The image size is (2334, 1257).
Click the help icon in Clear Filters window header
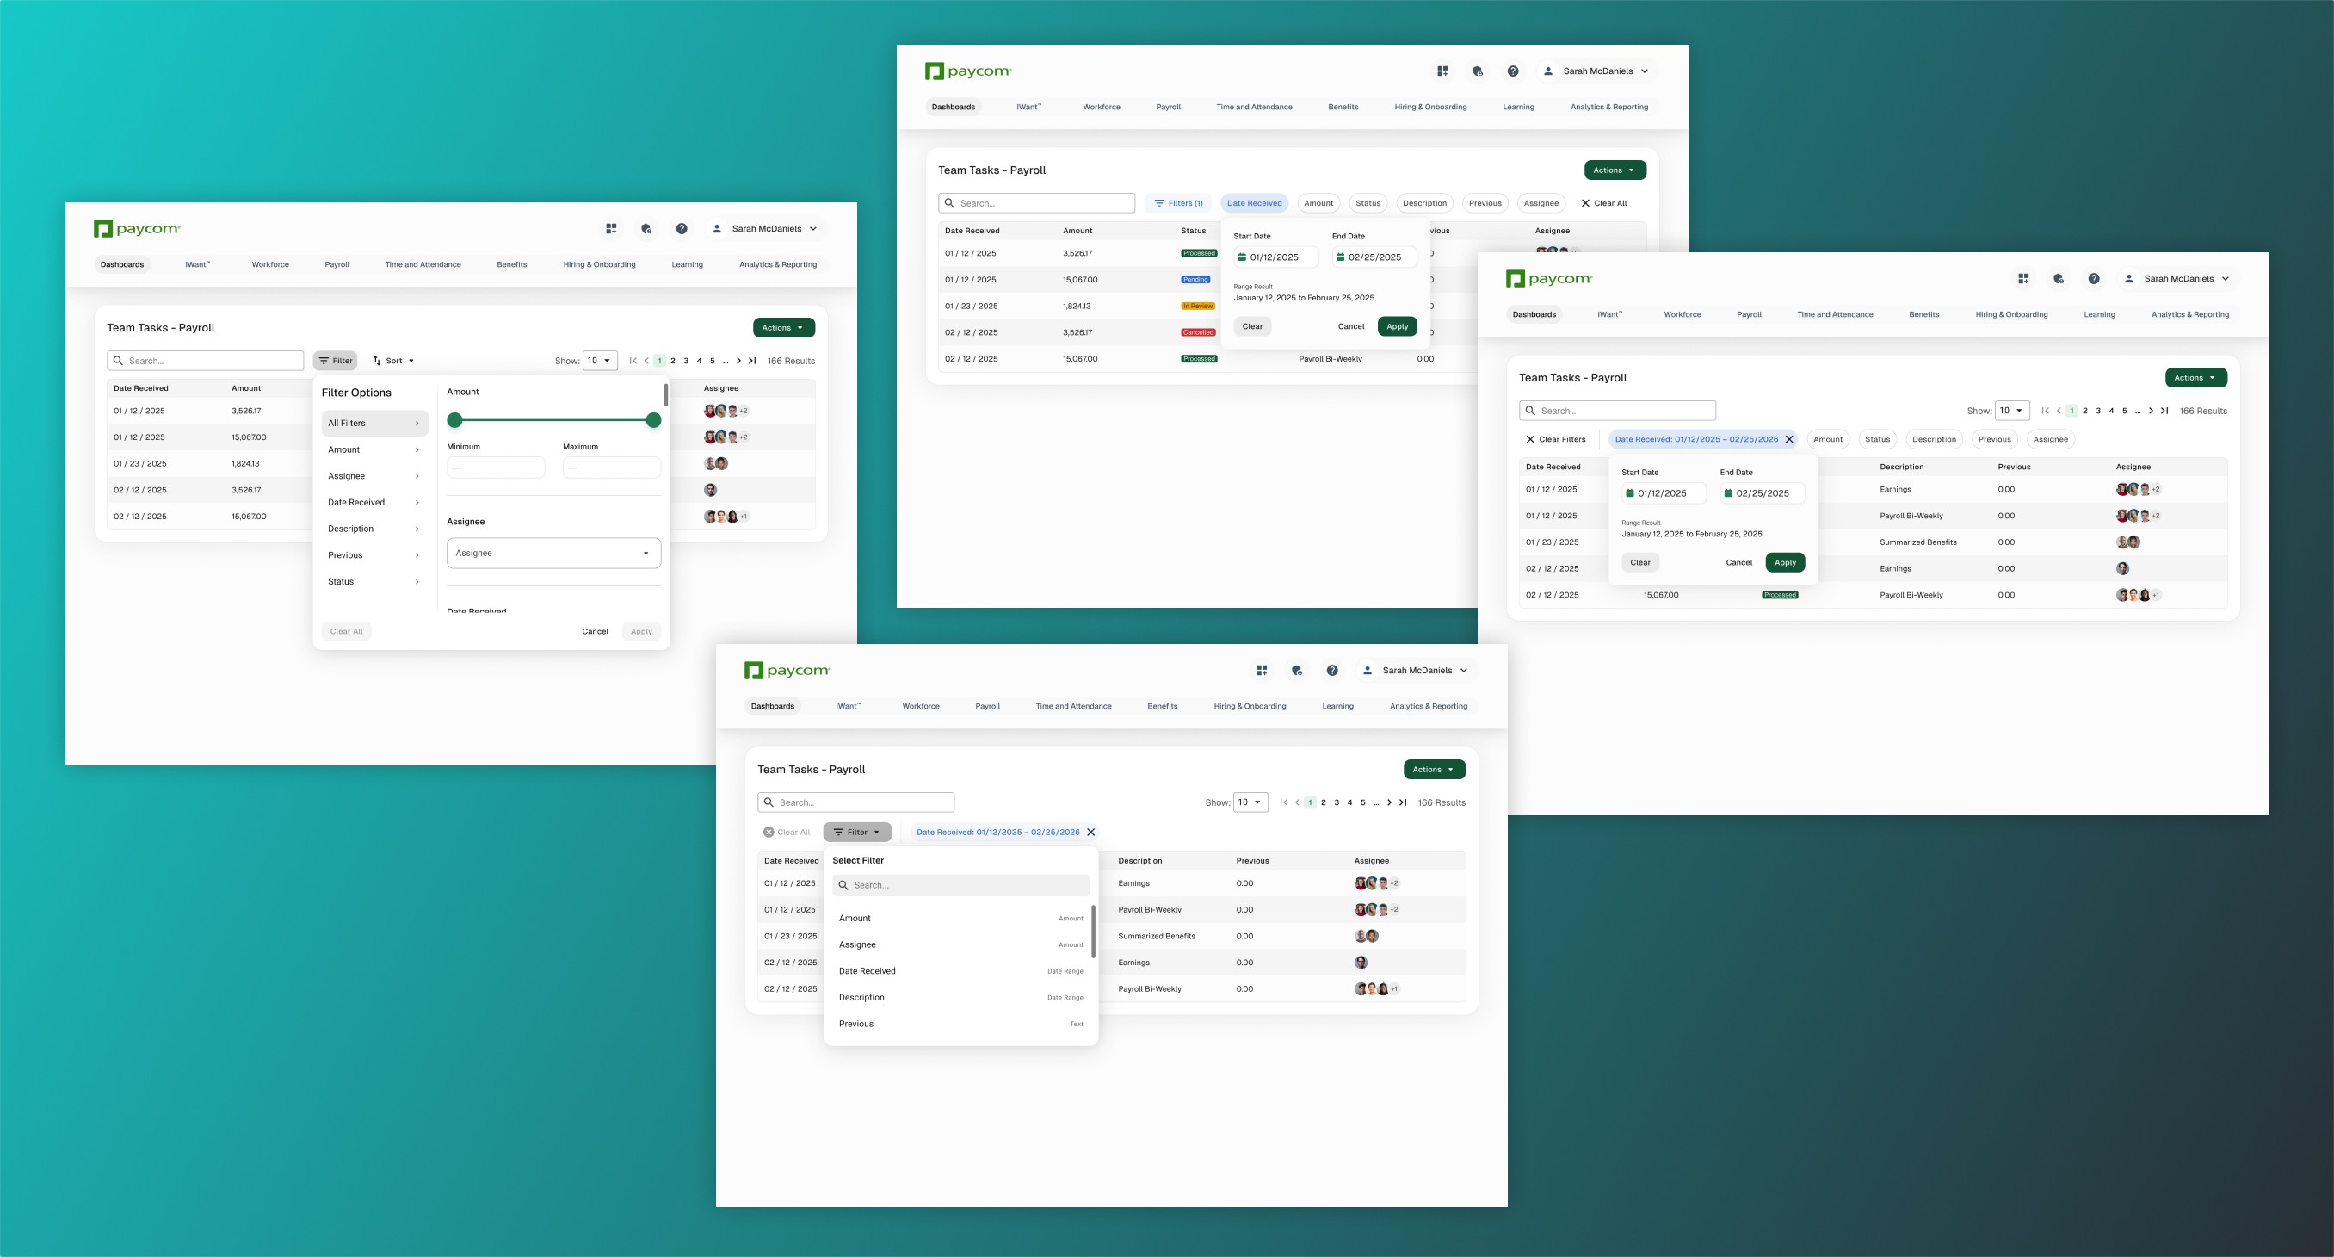(2093, 279)
